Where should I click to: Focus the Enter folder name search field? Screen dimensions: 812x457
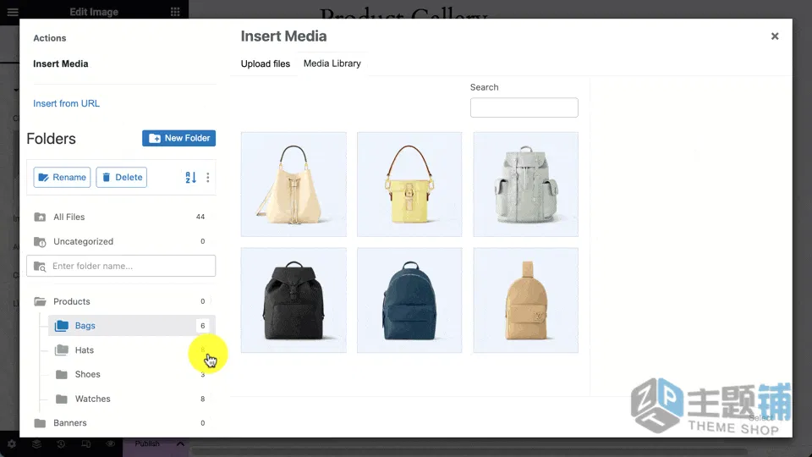coord(121,266)
